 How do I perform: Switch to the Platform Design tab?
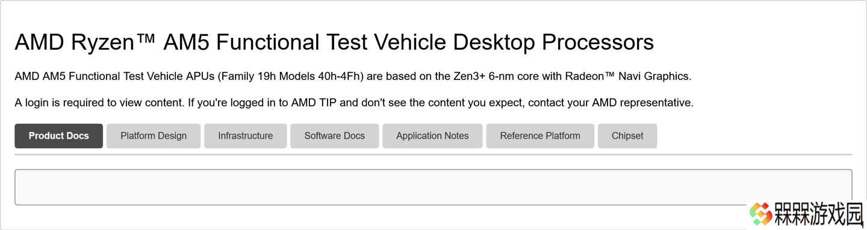[x=154, y=136]
